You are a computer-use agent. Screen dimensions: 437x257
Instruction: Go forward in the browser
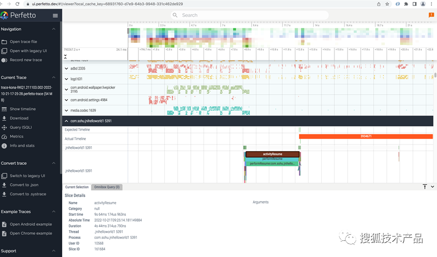9,4
